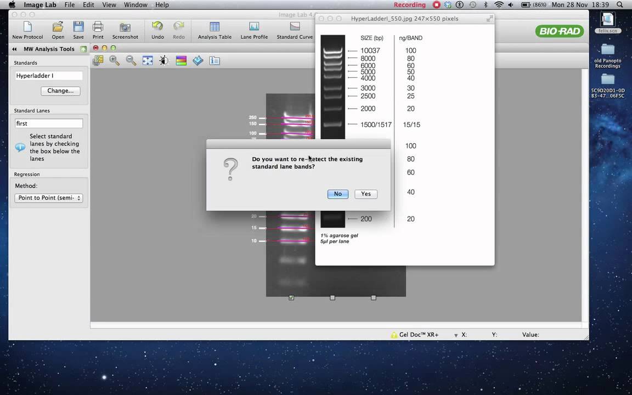Open the image transform contrast icon
Screen dimensions: 632x395
pyautogui.click(x=164, y=60)
